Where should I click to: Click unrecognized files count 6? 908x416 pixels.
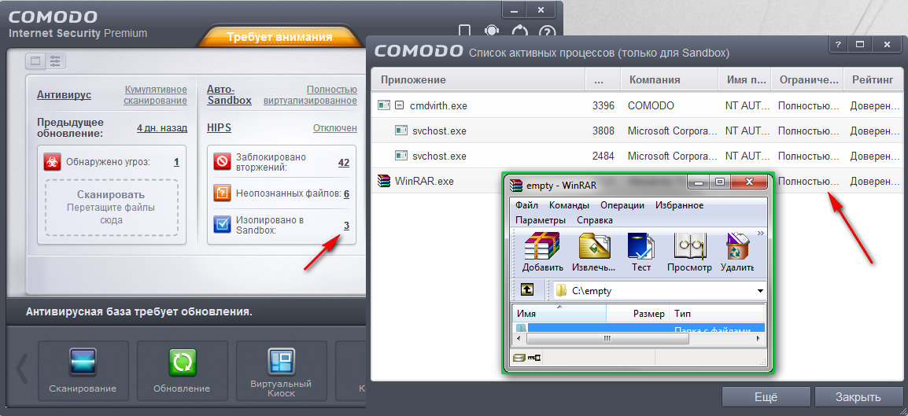tap(346, 193)
